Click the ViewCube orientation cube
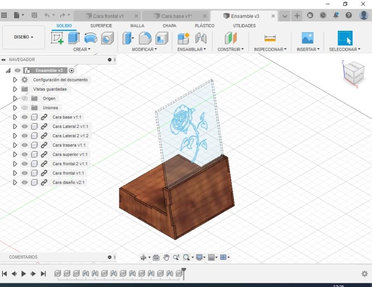 click(354, 73)
